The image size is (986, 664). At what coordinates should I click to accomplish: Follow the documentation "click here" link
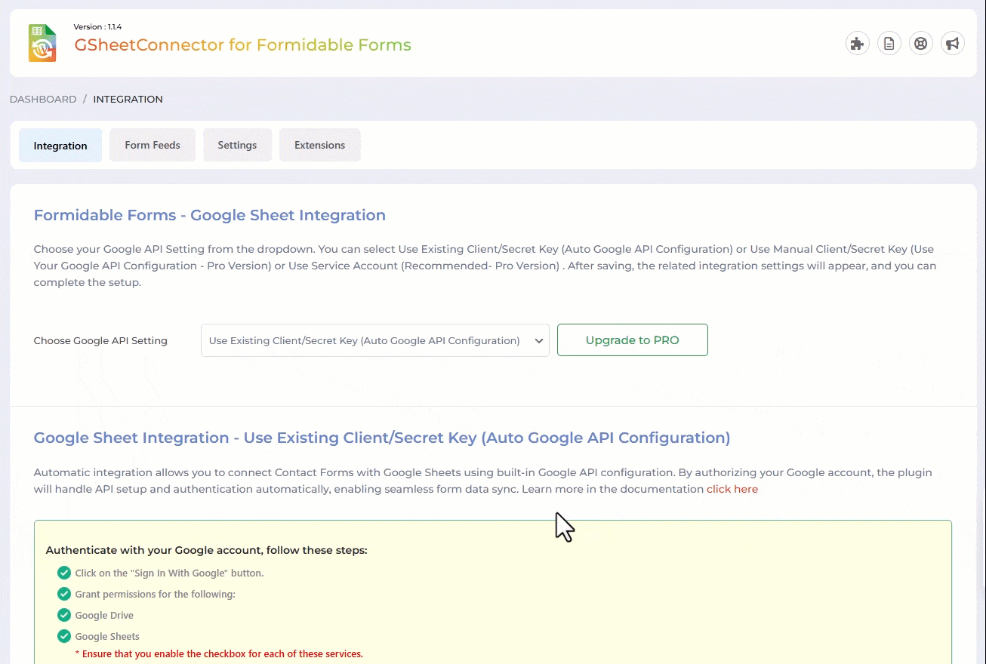732,489
